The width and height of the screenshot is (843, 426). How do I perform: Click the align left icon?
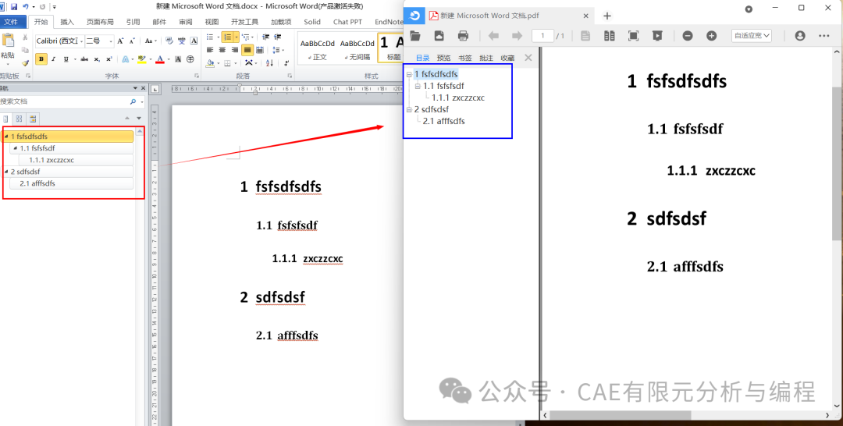pos(210,50)
